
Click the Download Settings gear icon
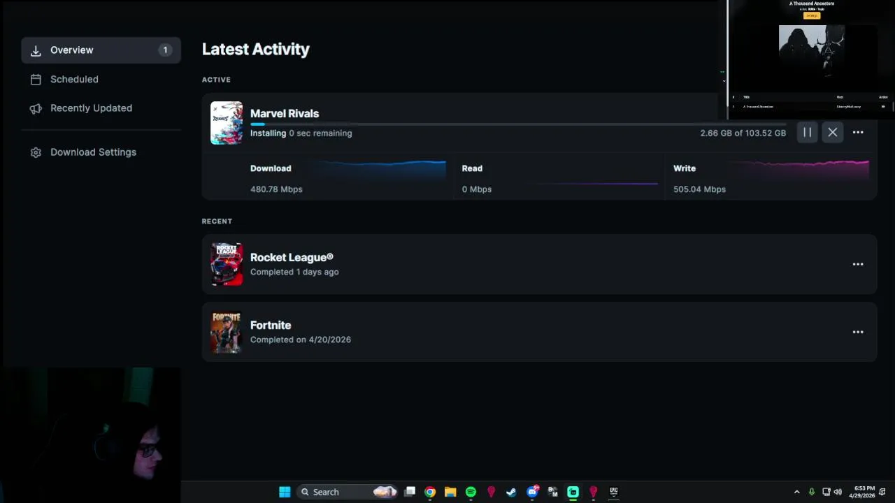click(36, 152)
